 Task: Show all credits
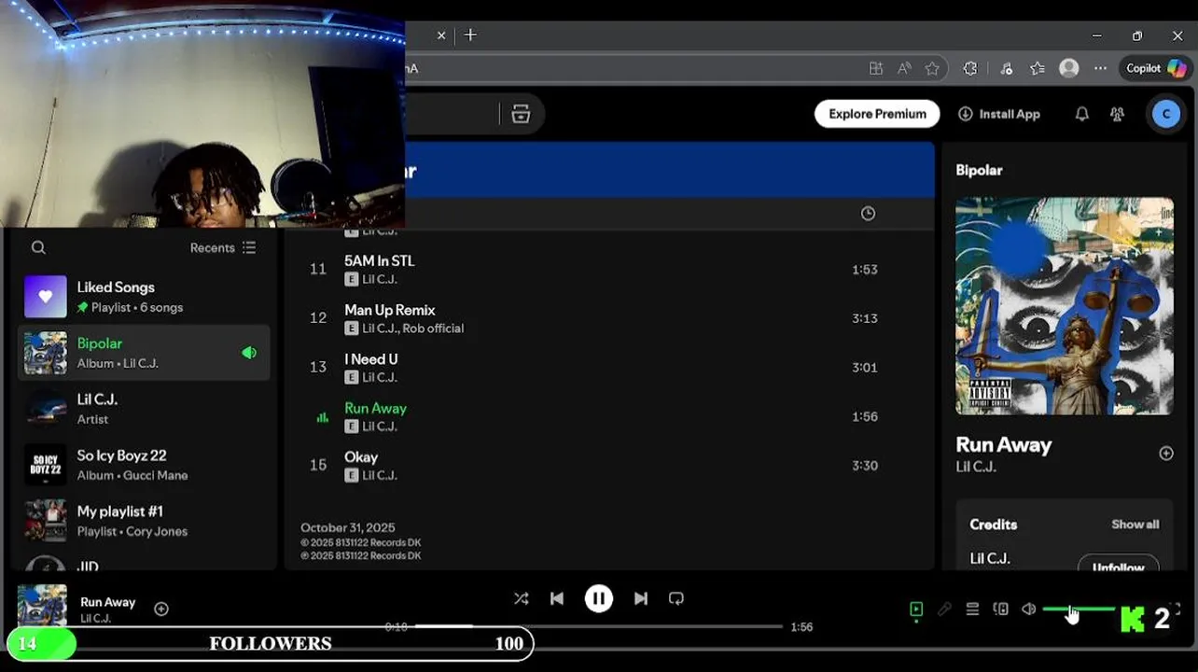tap(1135, 525)
